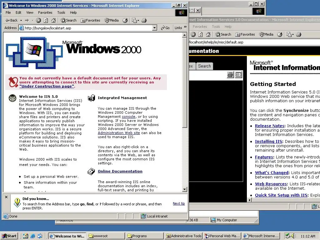Image resolution: width=320 pixels, height=240 pixels.
Task: Open the Favorites menu in the Welcome window
Action: click(45, 12)
